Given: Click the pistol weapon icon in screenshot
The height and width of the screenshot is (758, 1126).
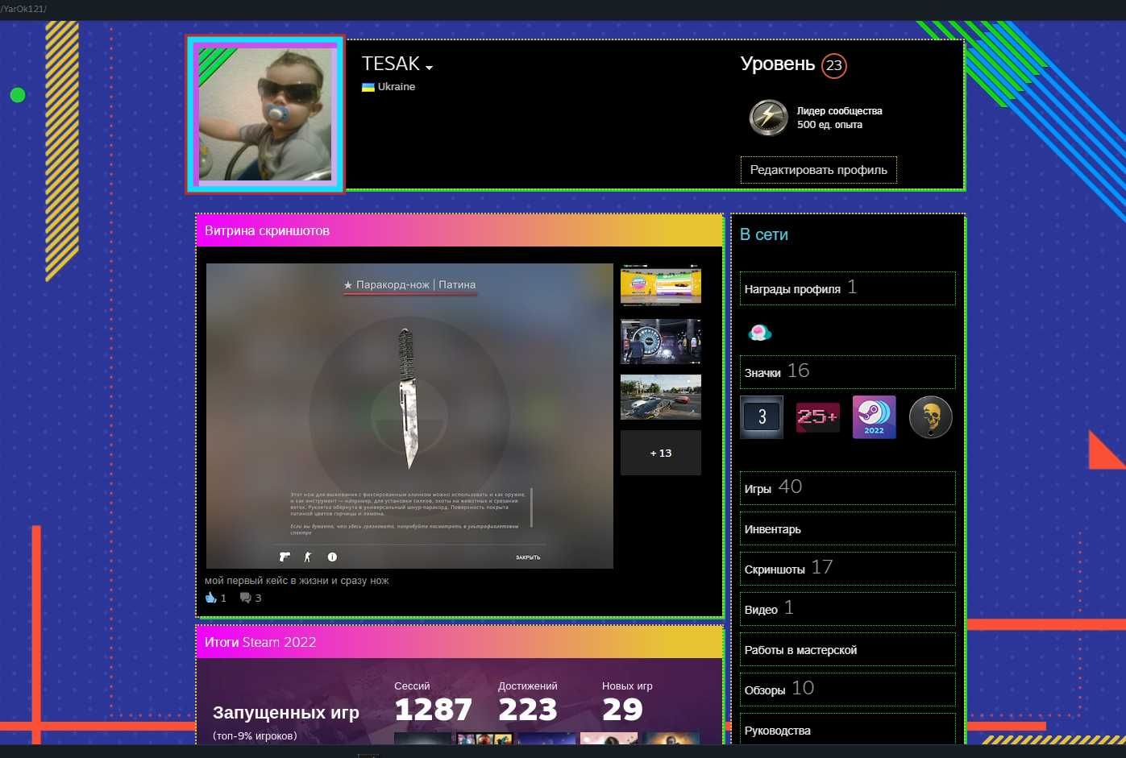Looking at the screenshot, I should (x=285, y=557).
